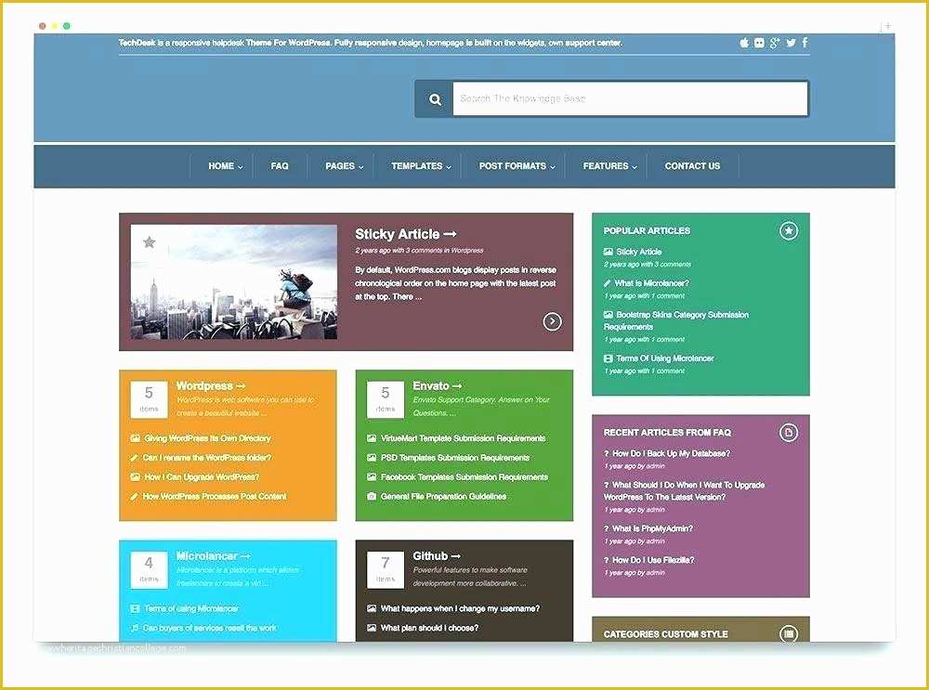Click the Categories Custom Style list badge
Screen dimensions: 929x690
pos(789,633)
